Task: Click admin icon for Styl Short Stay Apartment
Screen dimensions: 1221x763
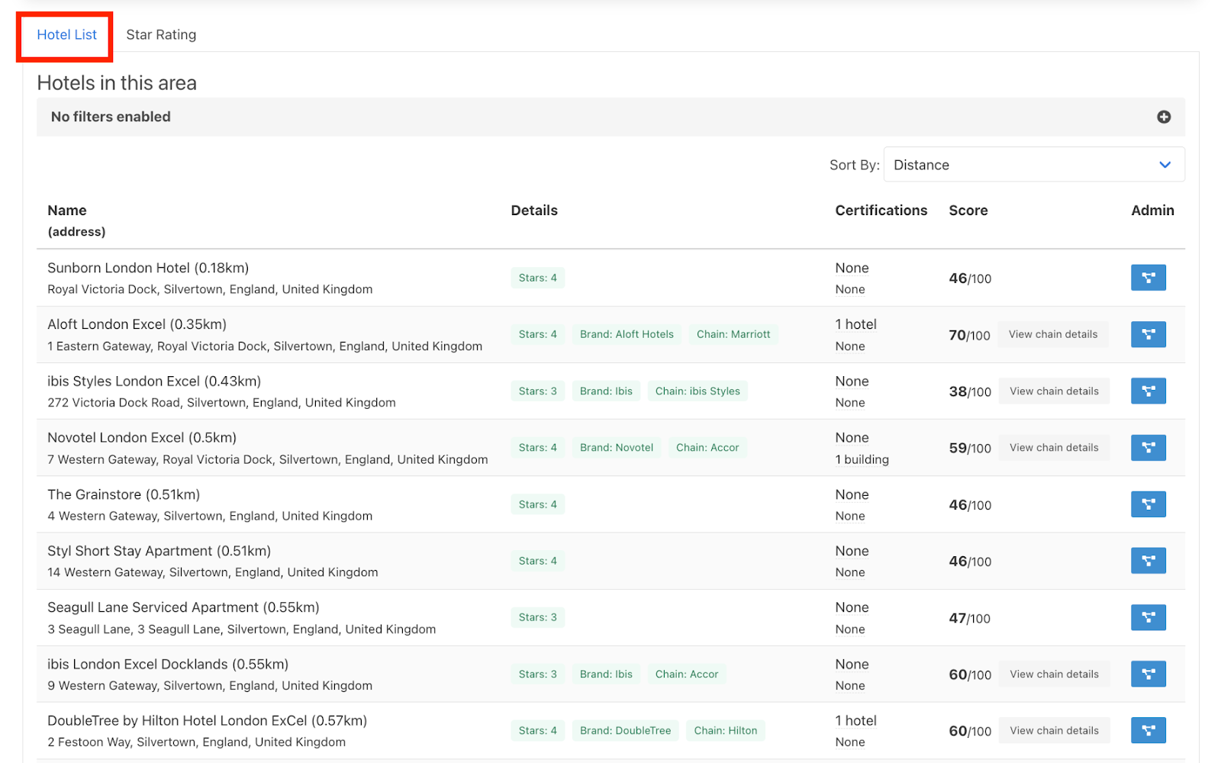Action: (x=1148, y=561)
